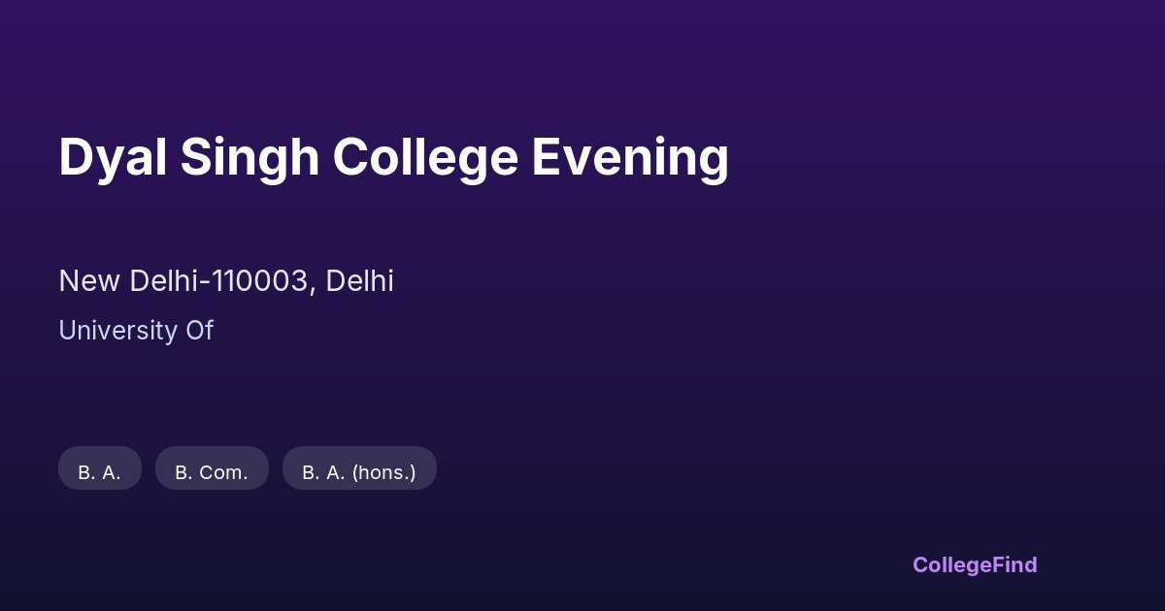
Task: Open the CollegeFind brand logo
Action: [975, 564]
